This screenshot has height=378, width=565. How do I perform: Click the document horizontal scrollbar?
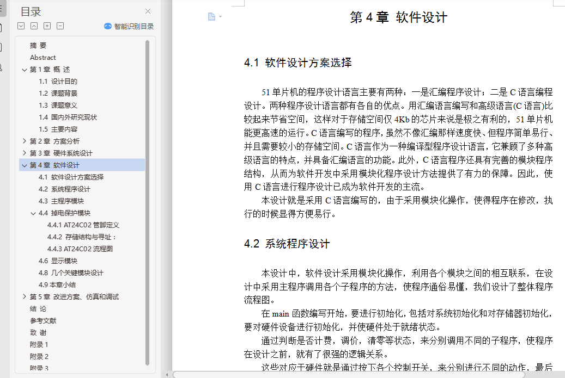(349, 375)
